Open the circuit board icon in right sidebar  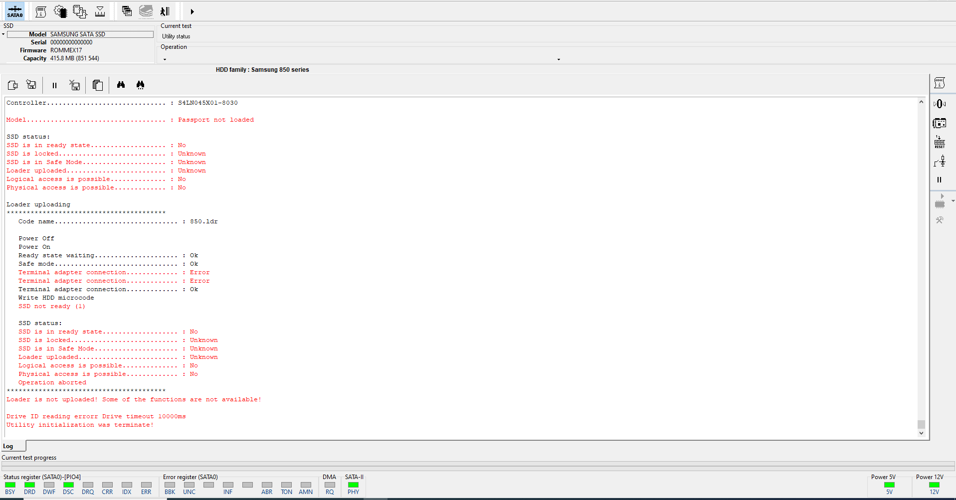[x=940, y=123]
